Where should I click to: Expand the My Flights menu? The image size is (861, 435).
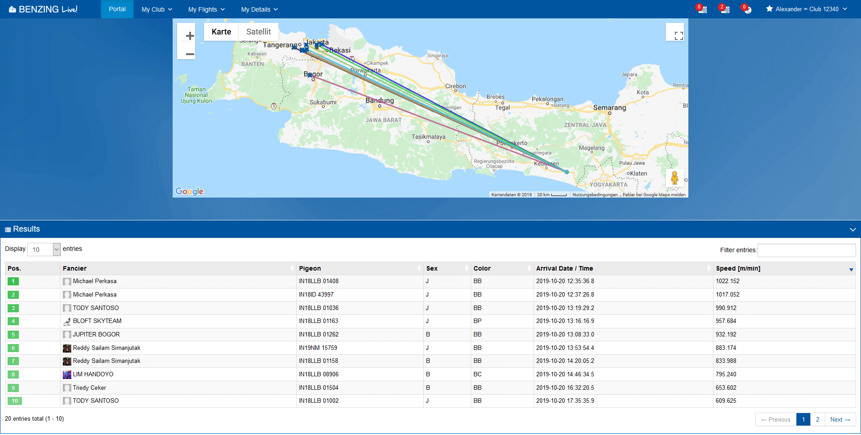tap(206, 9)
